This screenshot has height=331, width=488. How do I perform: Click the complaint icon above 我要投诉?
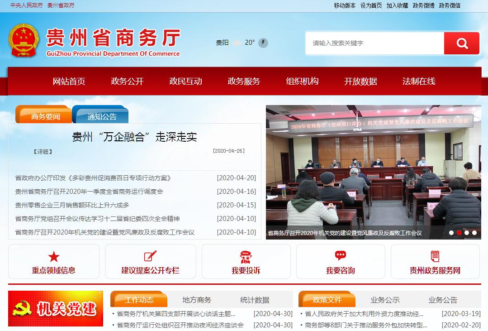(246, 257)
